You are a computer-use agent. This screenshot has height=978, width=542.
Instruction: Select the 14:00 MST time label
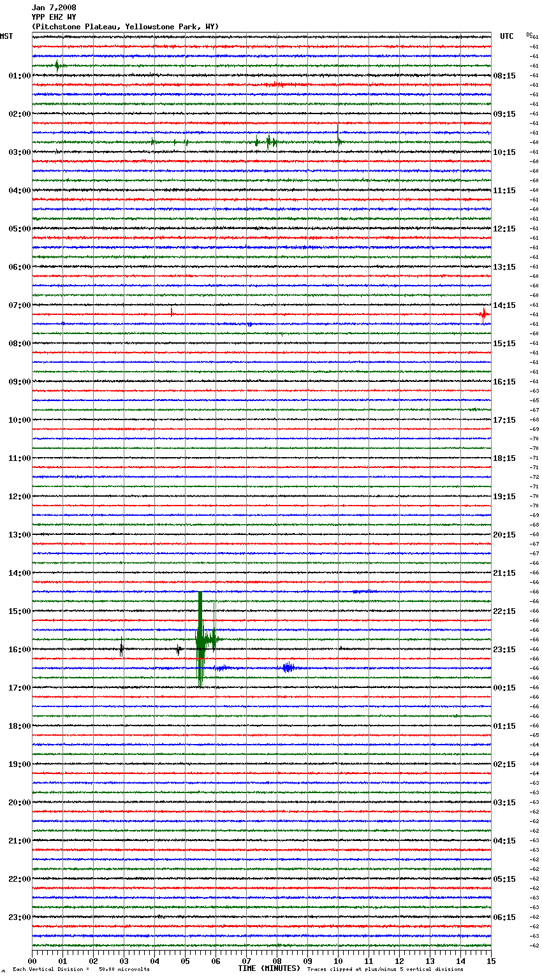point(20,573)
